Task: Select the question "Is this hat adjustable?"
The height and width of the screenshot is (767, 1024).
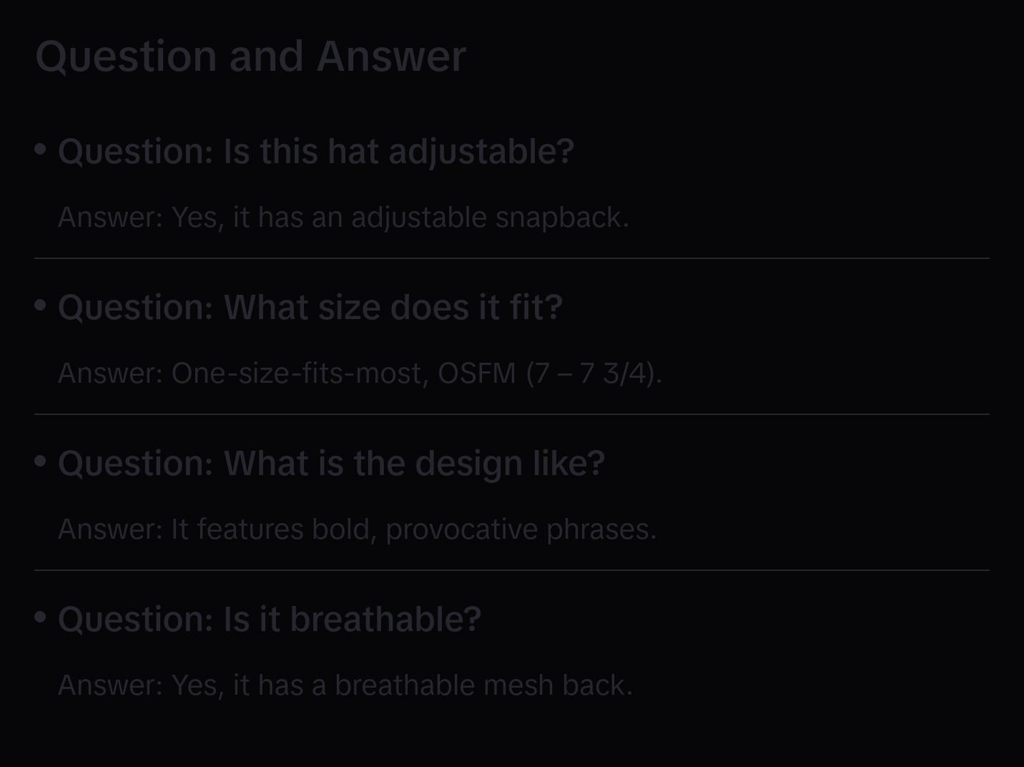Action: [315, 152]
